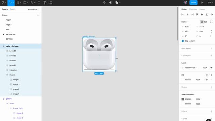Switch to the Layers tab
215x121 pixels.
(5, 9)
